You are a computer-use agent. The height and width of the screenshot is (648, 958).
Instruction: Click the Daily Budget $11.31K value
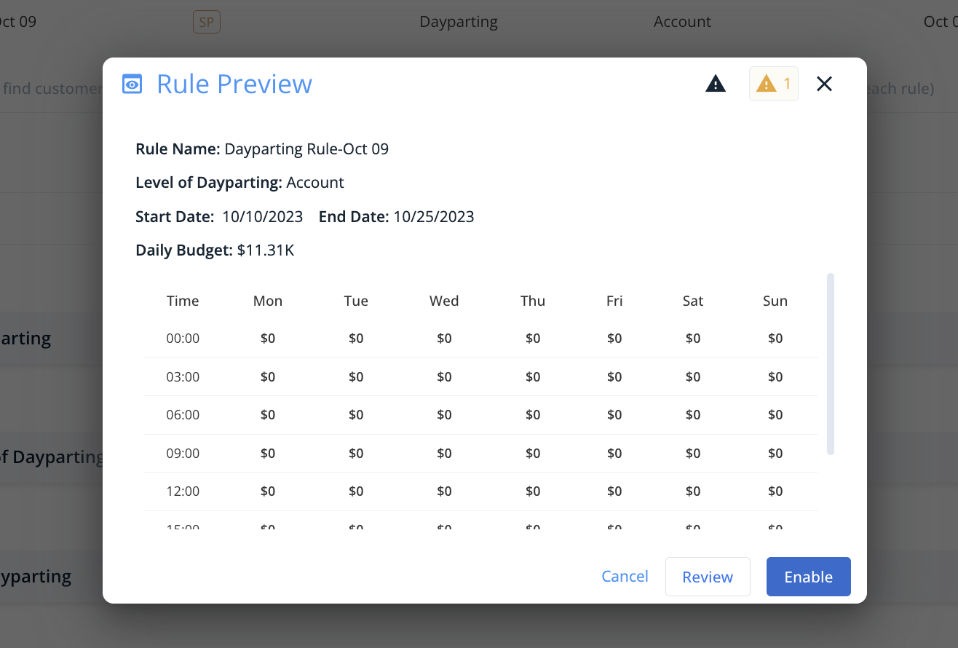coord(266,250)
